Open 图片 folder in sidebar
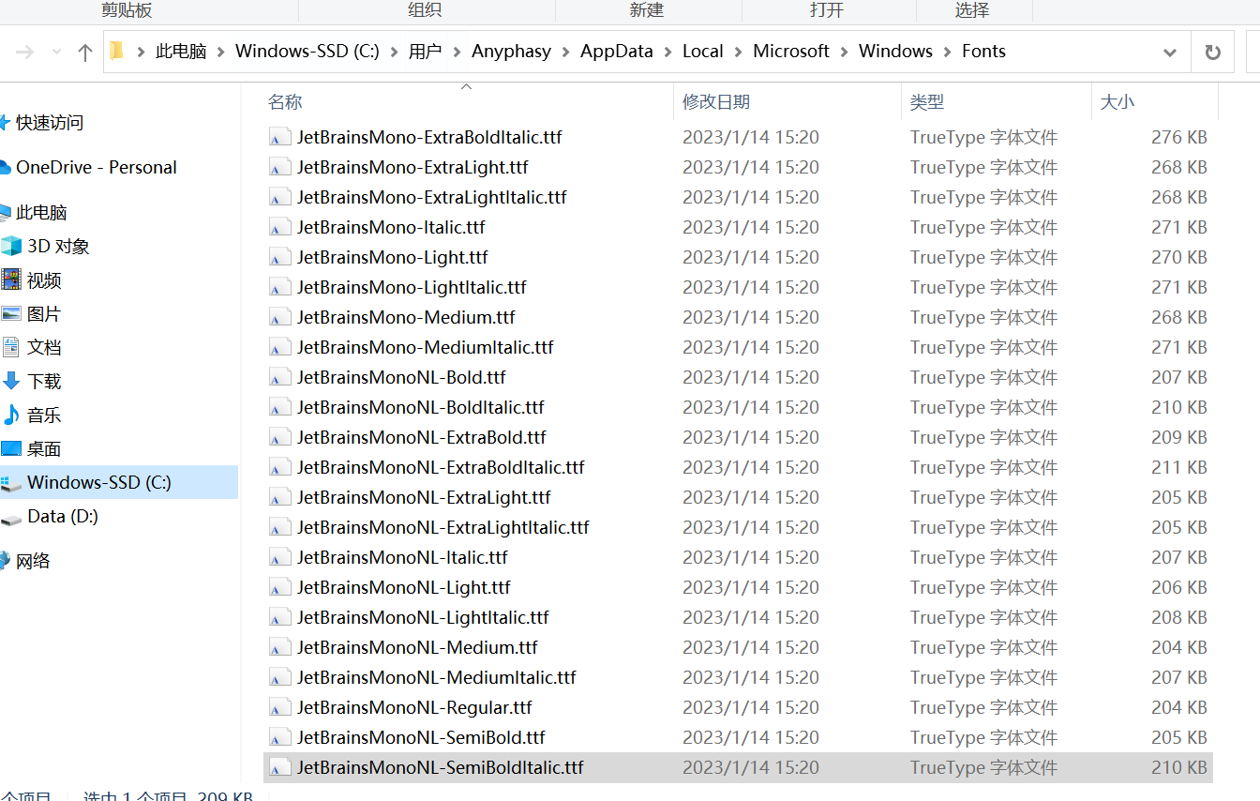 pos(44,314)
